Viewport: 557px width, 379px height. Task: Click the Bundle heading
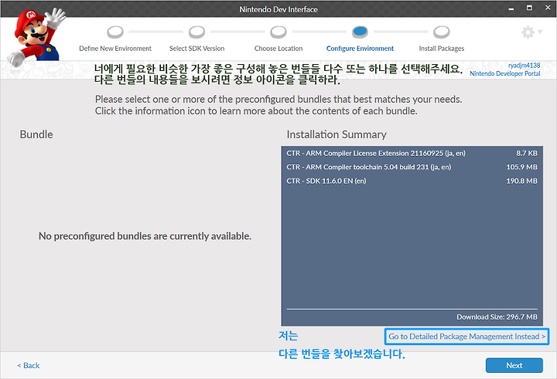pos(36,135)
